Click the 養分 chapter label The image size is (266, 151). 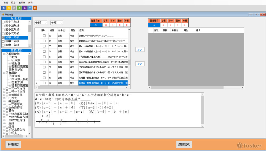11,110
